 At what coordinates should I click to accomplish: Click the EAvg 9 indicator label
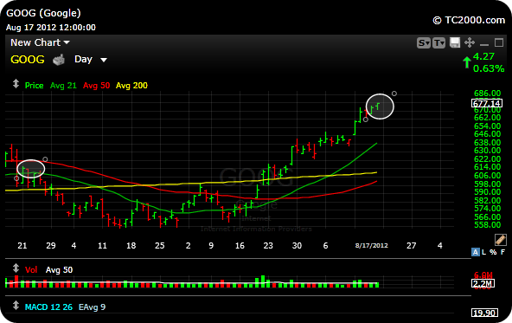92,307
